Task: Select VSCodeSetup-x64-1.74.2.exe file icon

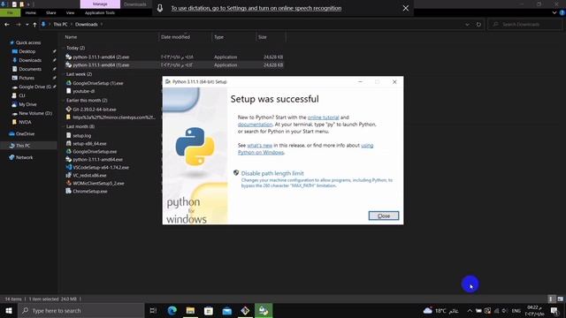Action: click(x=69, y=167)
